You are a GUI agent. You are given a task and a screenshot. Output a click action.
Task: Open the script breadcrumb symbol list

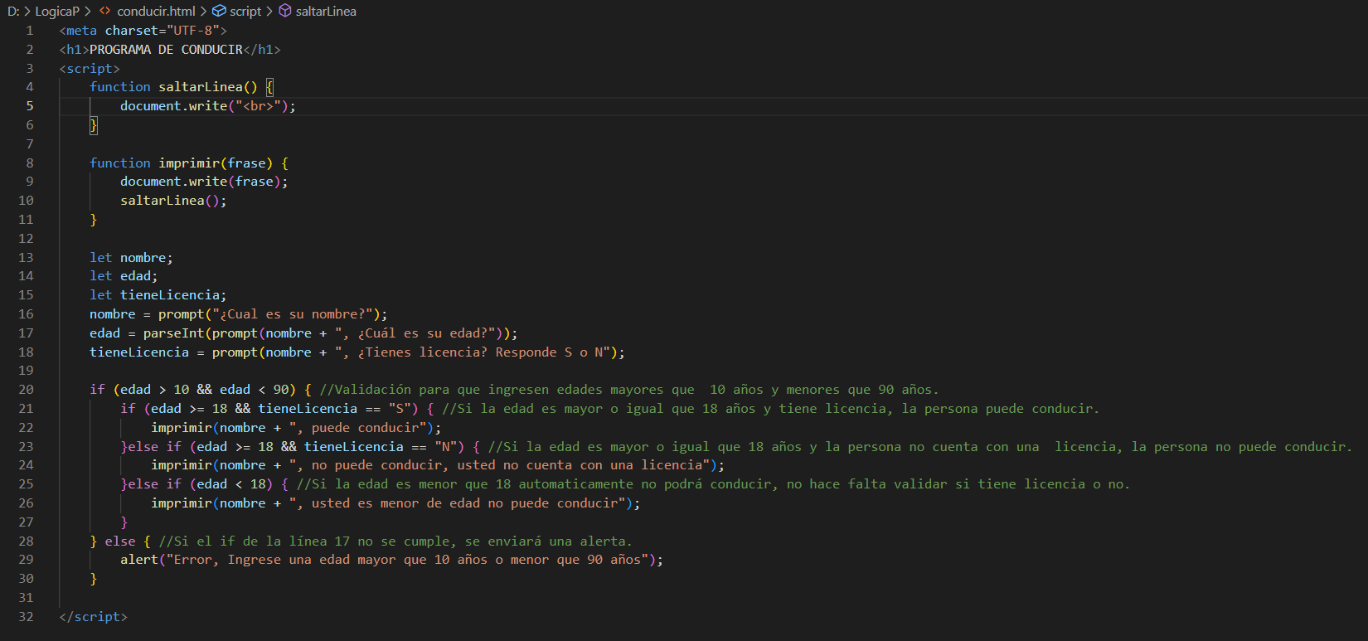coord(245,11)
